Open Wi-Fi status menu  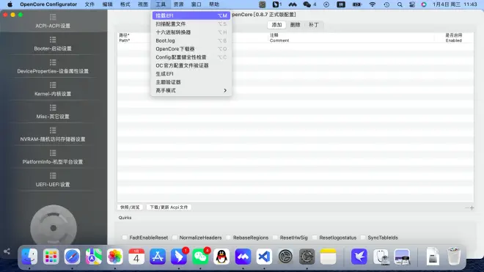pos(373,4)
